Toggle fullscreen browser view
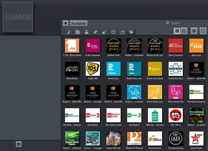 click(x=203, y=31)
